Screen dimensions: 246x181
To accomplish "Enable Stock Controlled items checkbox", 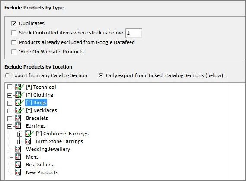I will pos(14,33).
